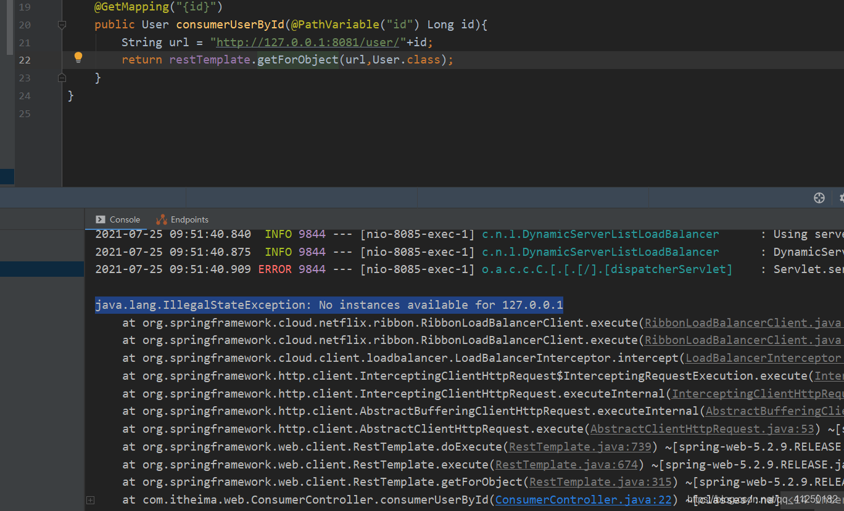Collapse the consumerUserById method using the fold arrow

62,25
